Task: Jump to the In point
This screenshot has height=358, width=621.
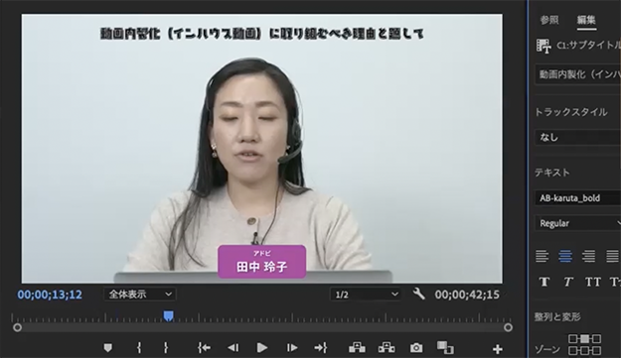Action: [204, 348]
